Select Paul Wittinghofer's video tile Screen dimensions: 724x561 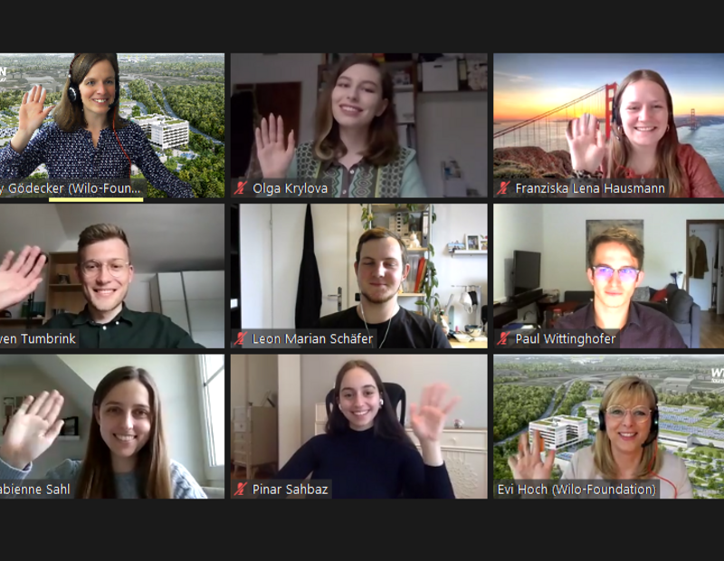tap(608, 276)
